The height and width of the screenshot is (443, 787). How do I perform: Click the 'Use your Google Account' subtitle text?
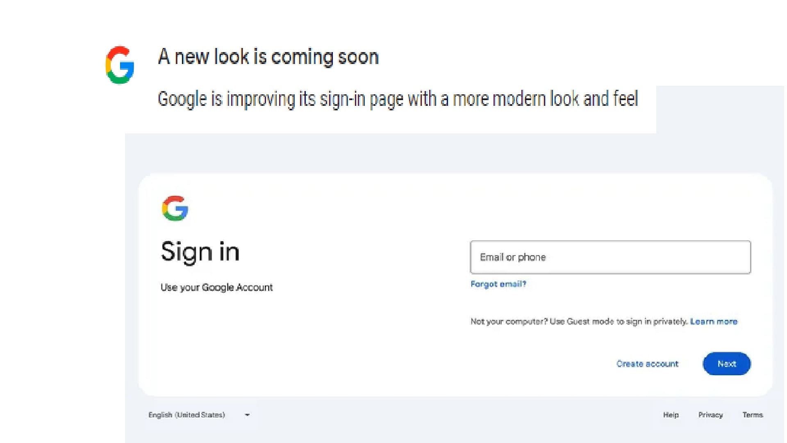pyautogui.click(x=217, y=287)
